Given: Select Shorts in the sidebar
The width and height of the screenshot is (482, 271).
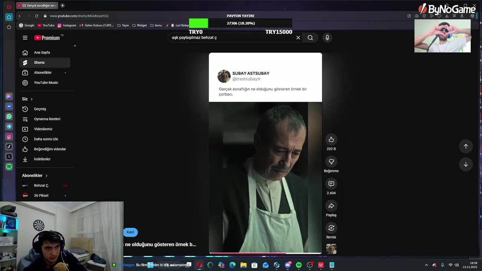Looking at the screenshot, I should (44, 62).
